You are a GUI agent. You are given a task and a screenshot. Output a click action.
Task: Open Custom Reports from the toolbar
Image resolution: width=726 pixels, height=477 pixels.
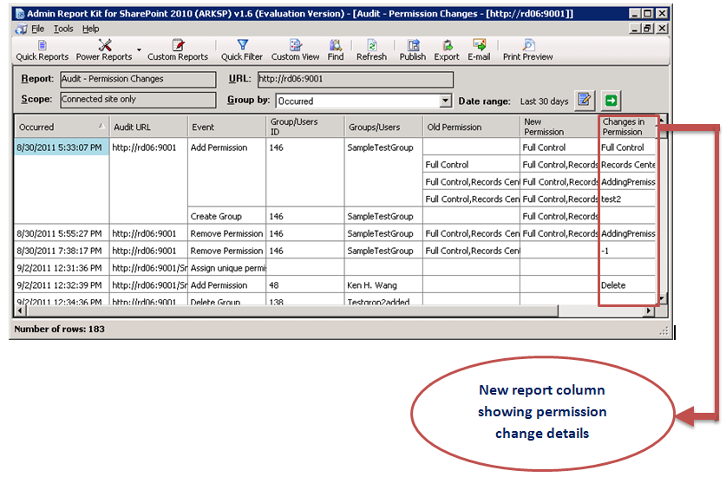pyautogui.click(x=178, y=51)
